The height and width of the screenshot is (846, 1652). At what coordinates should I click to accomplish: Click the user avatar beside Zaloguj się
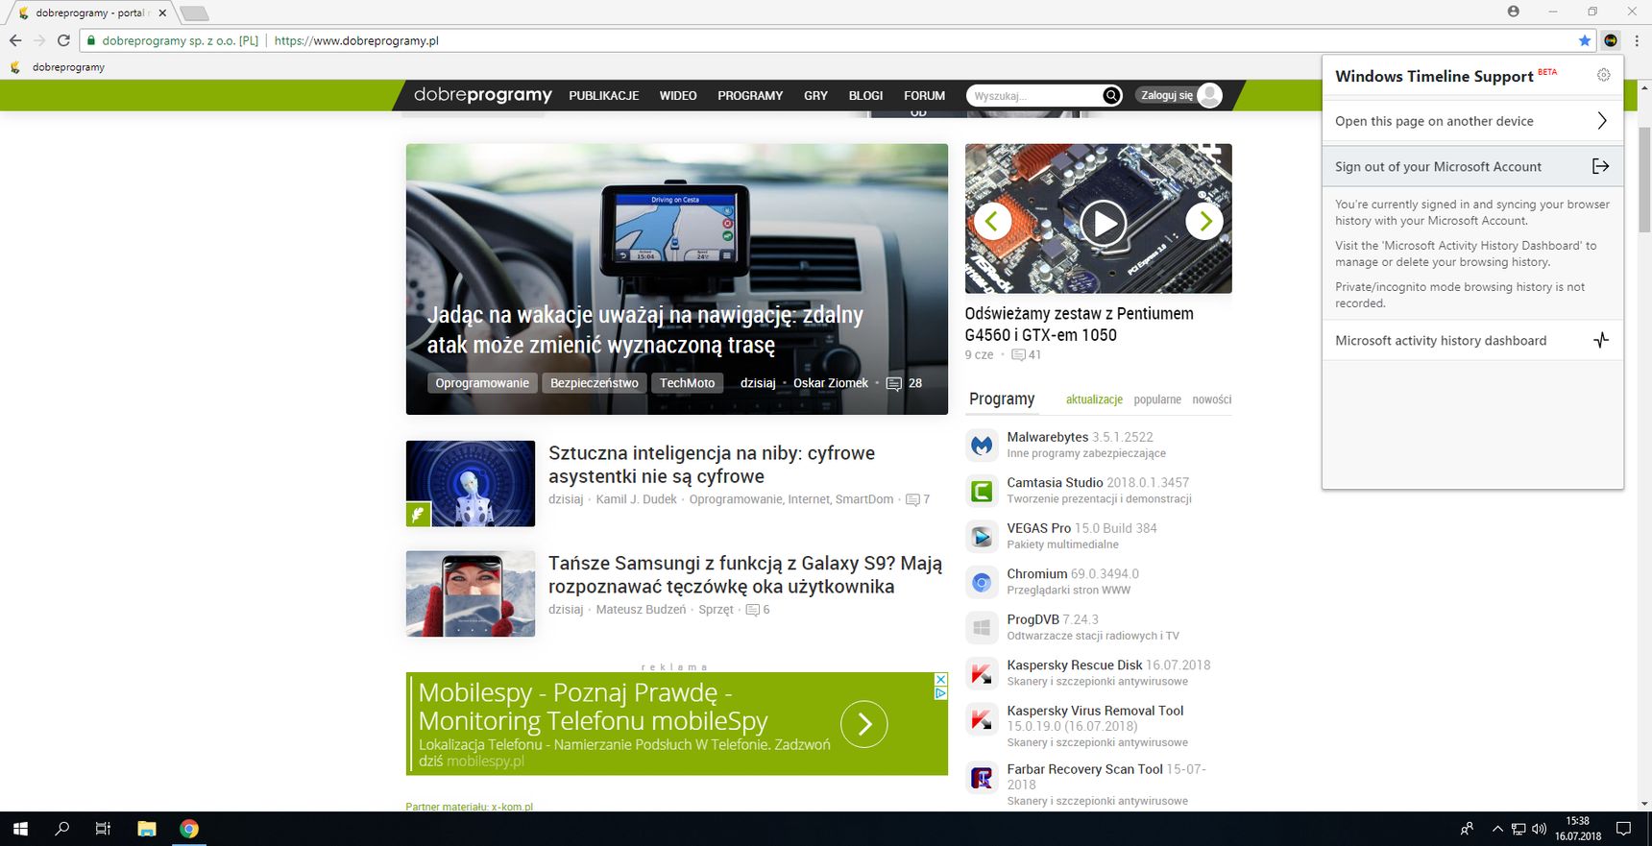coord(1210,95)
